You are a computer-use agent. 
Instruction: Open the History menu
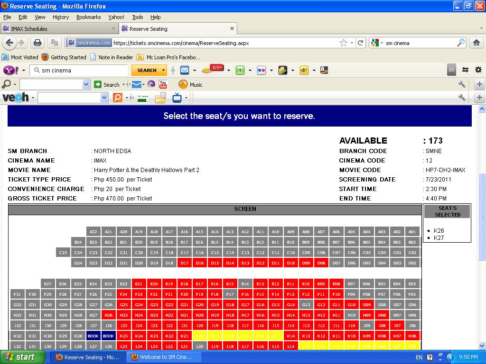point(61,17)
